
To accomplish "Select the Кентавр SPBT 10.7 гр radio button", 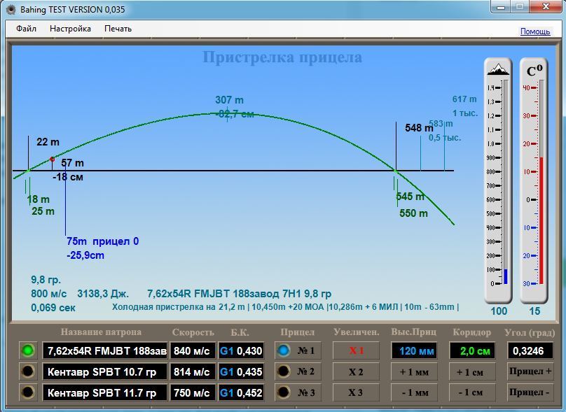I will pos(28,371).
